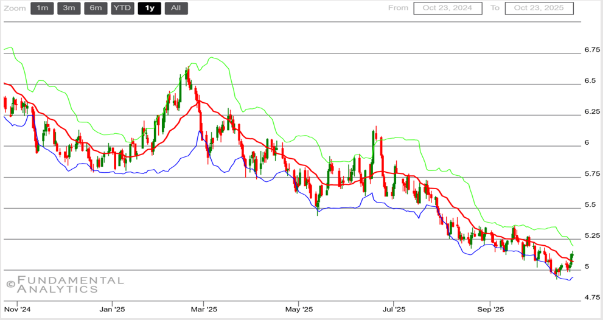This screenshot has width=603, height=320.
Task: Click the active 1y zoom button
Action: point(149,8)
